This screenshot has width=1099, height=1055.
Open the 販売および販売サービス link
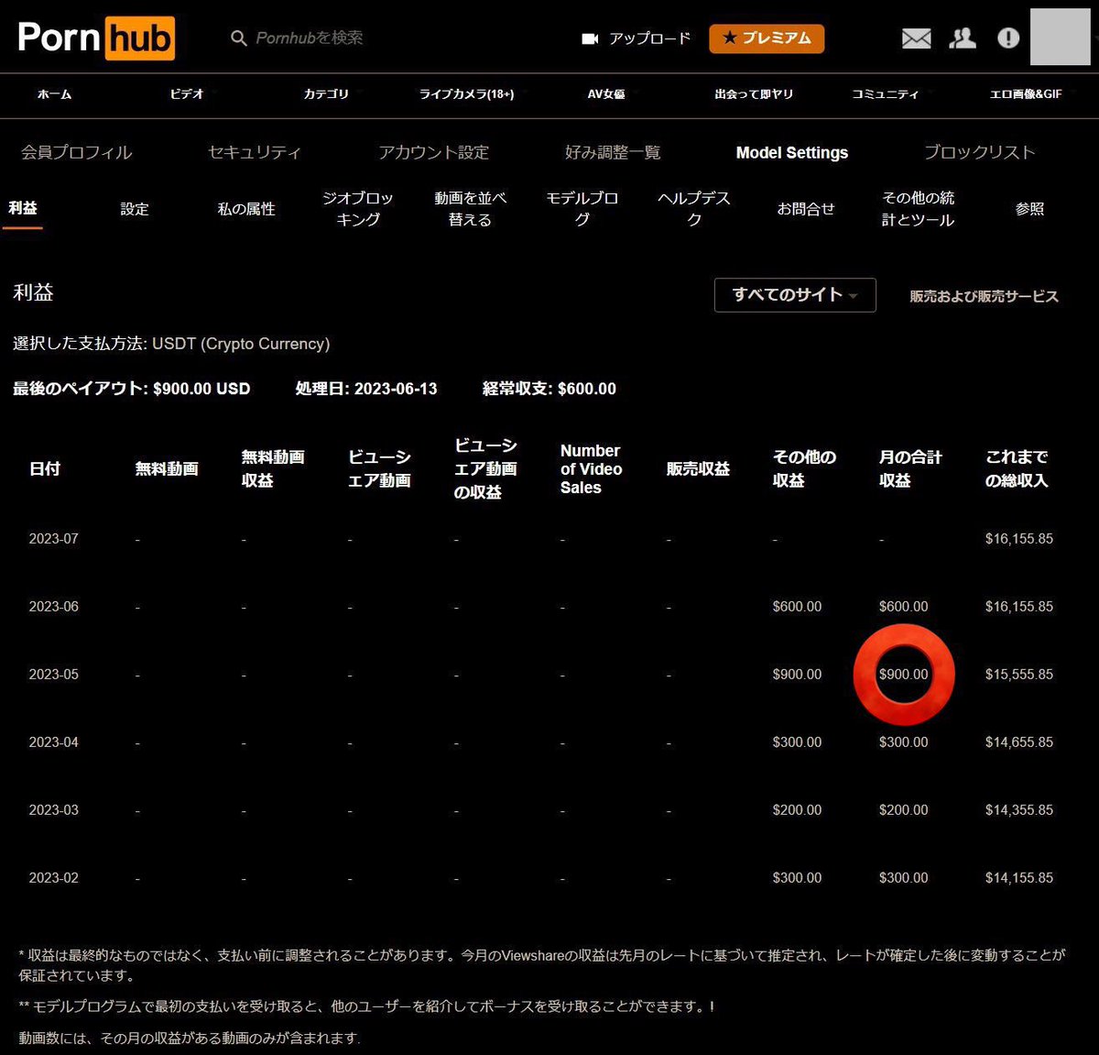pyautogui.click(x=984, y=296)
